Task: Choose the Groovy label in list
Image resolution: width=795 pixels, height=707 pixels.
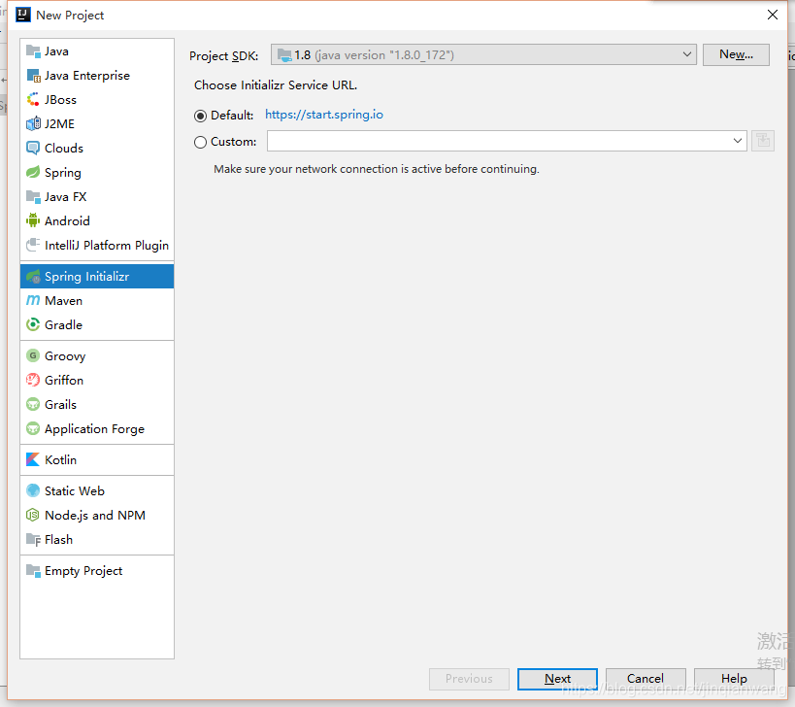Action: (x=65, y=356)
